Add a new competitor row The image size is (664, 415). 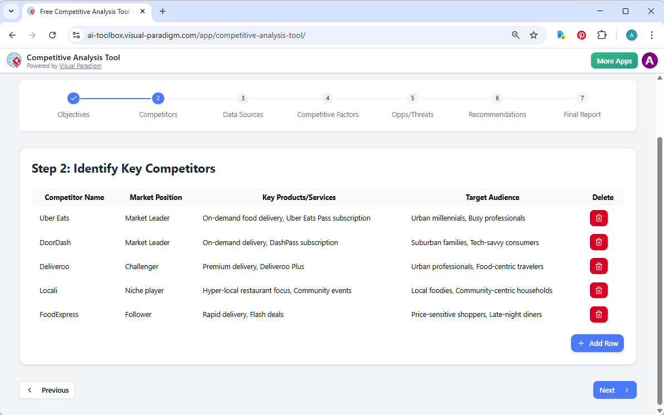pos(597,343)
